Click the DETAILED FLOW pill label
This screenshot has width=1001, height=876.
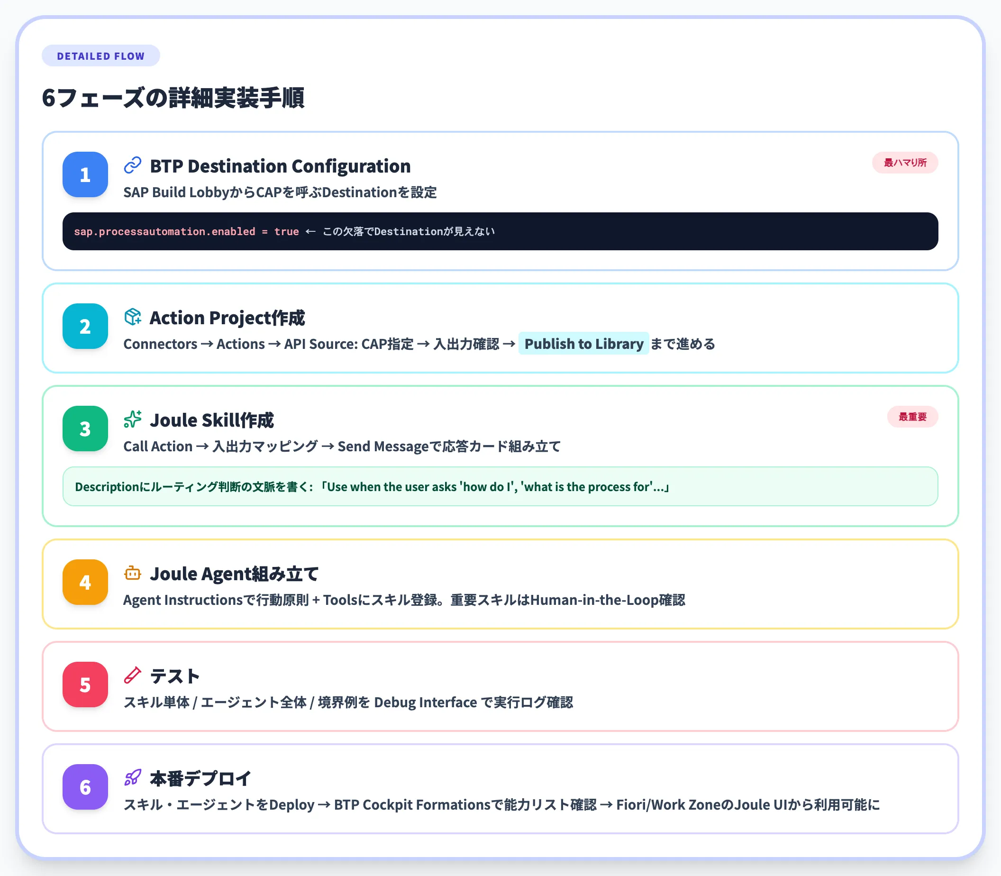(x=100, y=56)
